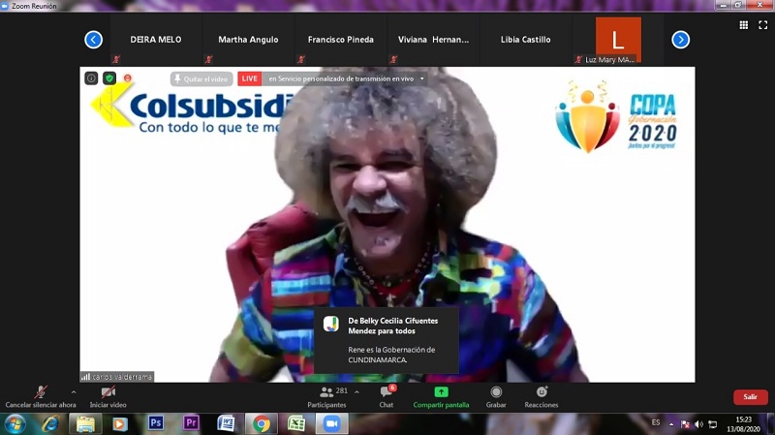775x435 pixels.
Task: Open meeting information icon
Action: [x=91, y=78]
